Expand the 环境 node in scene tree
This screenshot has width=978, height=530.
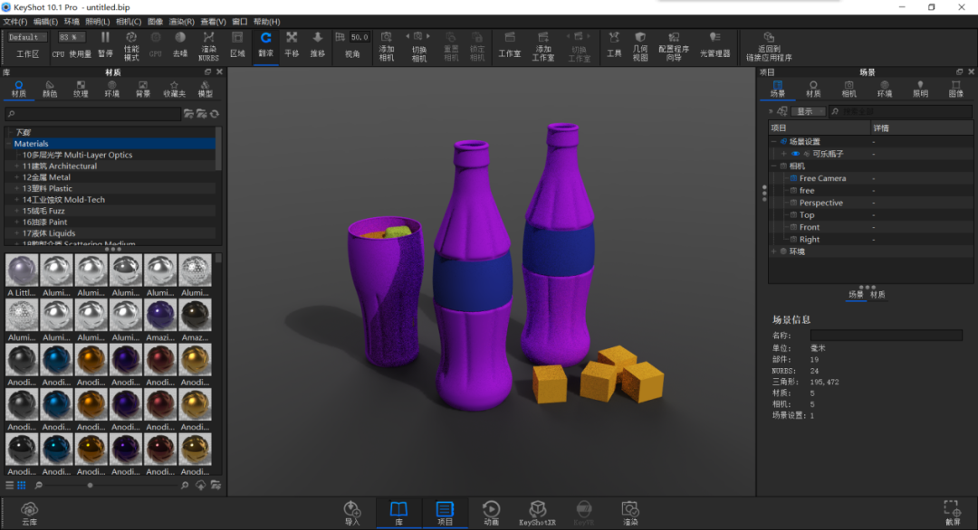click(x=774, y=251)
